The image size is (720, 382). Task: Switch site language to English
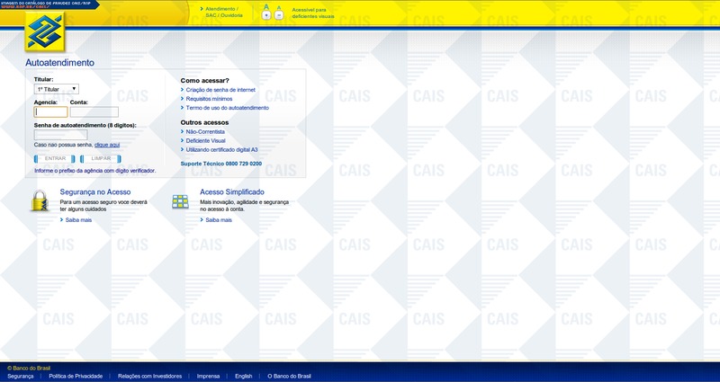tap(243, 376)
